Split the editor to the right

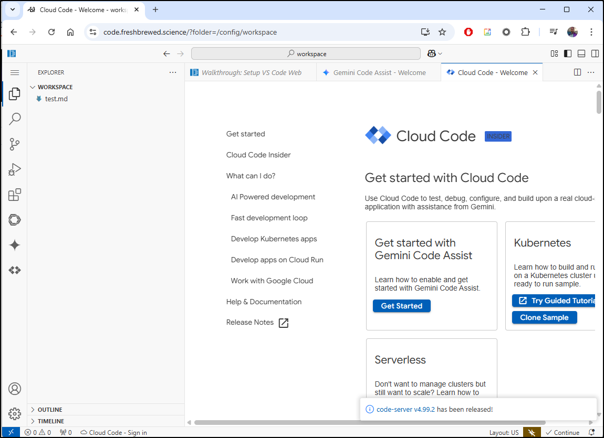click(577, 72)
